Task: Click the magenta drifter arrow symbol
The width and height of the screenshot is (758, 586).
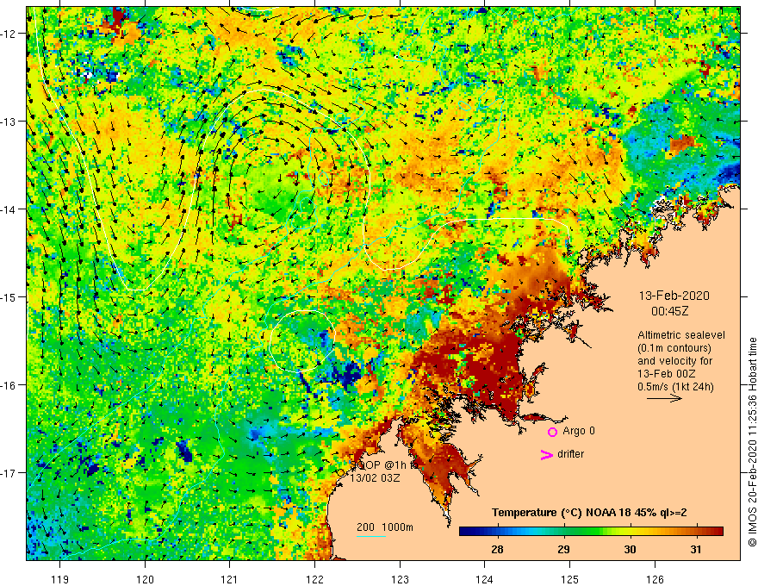Action: tap(546, 454)
